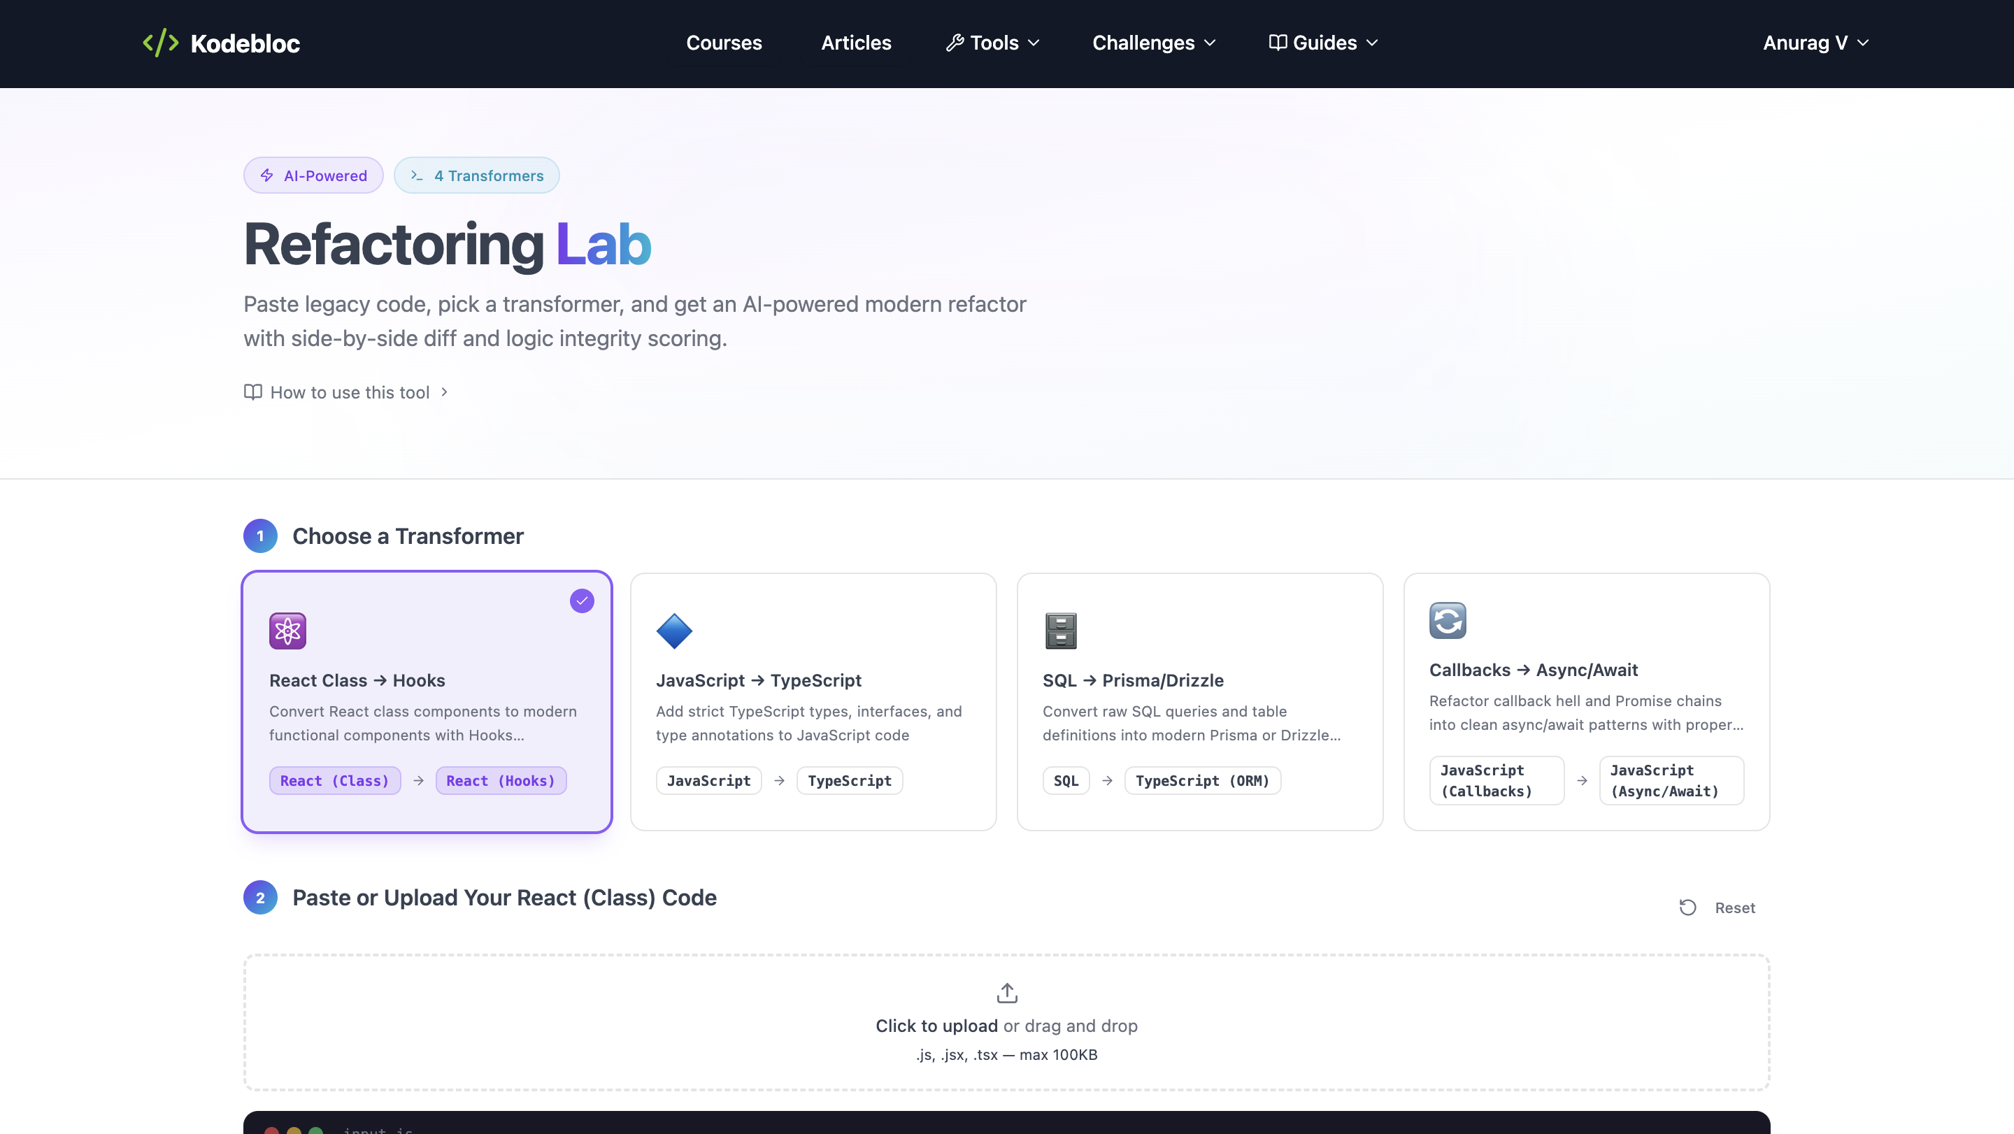Select the Callbacks → Async/Await transformer

tap(1585, 702)
